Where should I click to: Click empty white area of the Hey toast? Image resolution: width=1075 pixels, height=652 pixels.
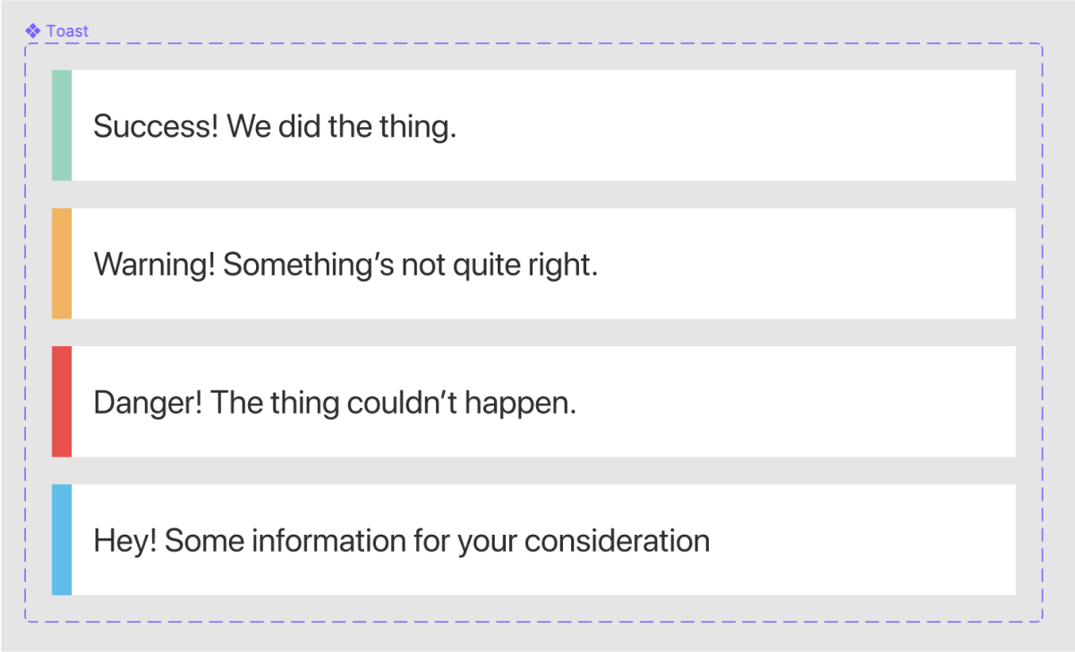coord(859,539)
